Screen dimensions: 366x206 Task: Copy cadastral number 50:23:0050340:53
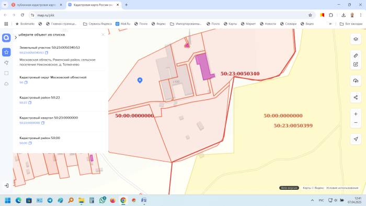47,53
